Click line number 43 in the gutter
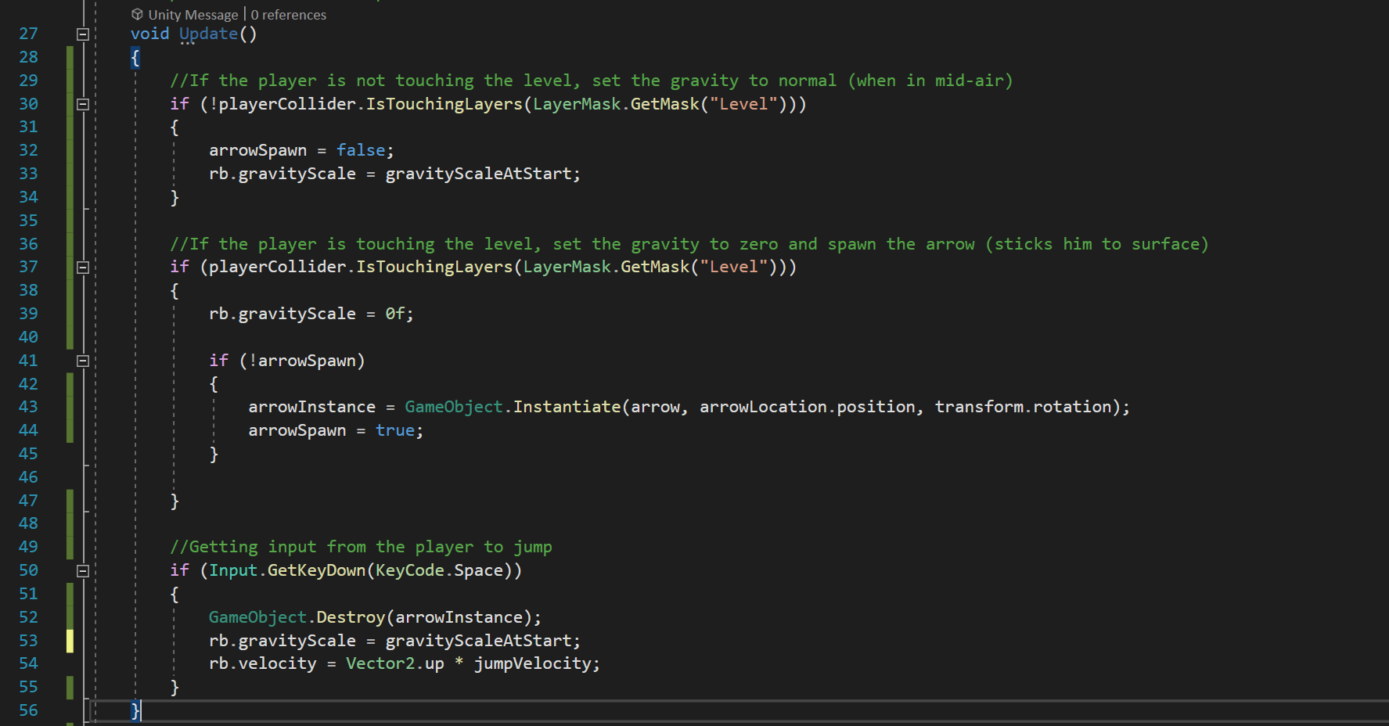 pyautogui.click(x=28, y=407)
